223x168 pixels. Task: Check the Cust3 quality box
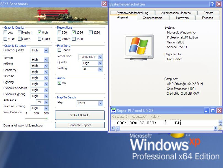coord(39,39)
